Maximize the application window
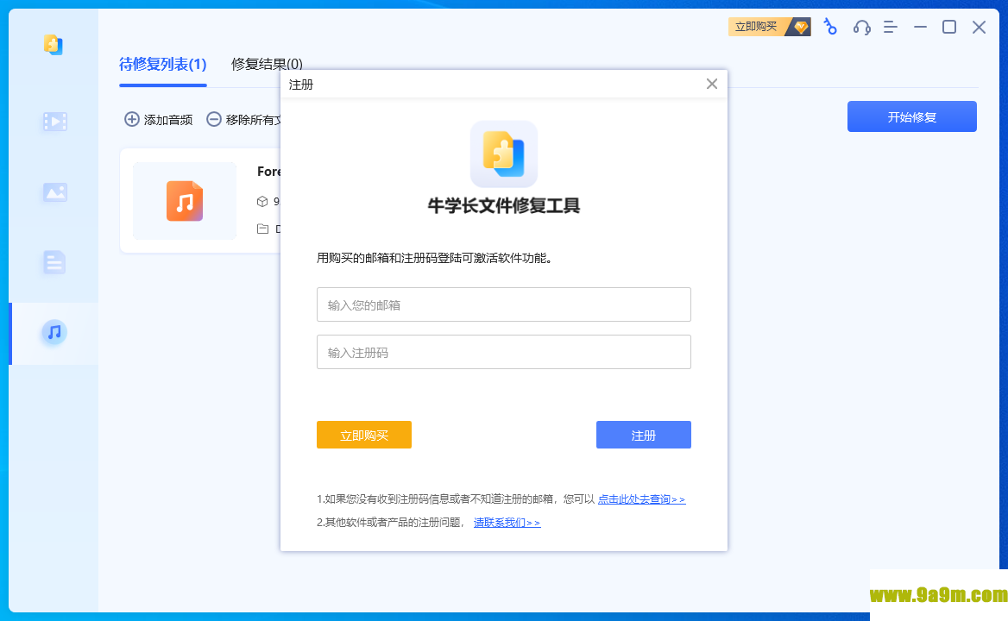 click(948, 27)
